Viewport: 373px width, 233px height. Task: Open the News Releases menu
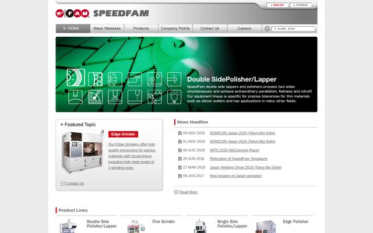tap(107, 29)
